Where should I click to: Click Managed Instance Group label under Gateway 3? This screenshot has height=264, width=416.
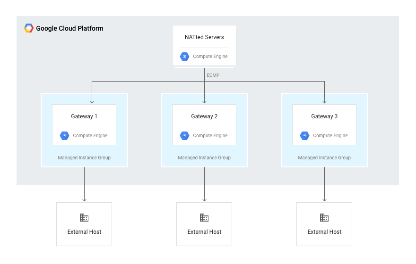click(x=324, y=158)
